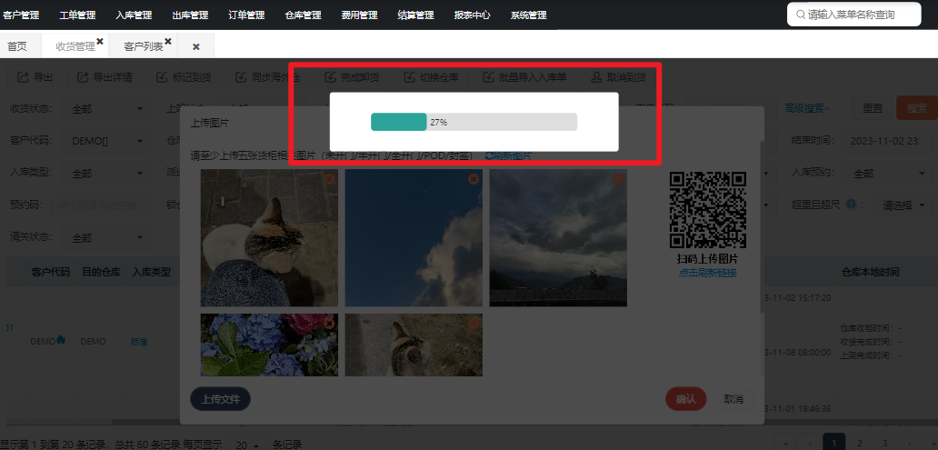Remove the cat-in-sweater photo via its delete icon
This screenshot has width=938, height=450.
328,179
